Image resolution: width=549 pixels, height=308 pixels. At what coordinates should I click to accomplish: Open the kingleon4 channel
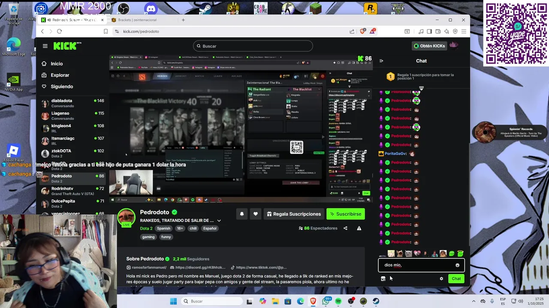point(73,128)
